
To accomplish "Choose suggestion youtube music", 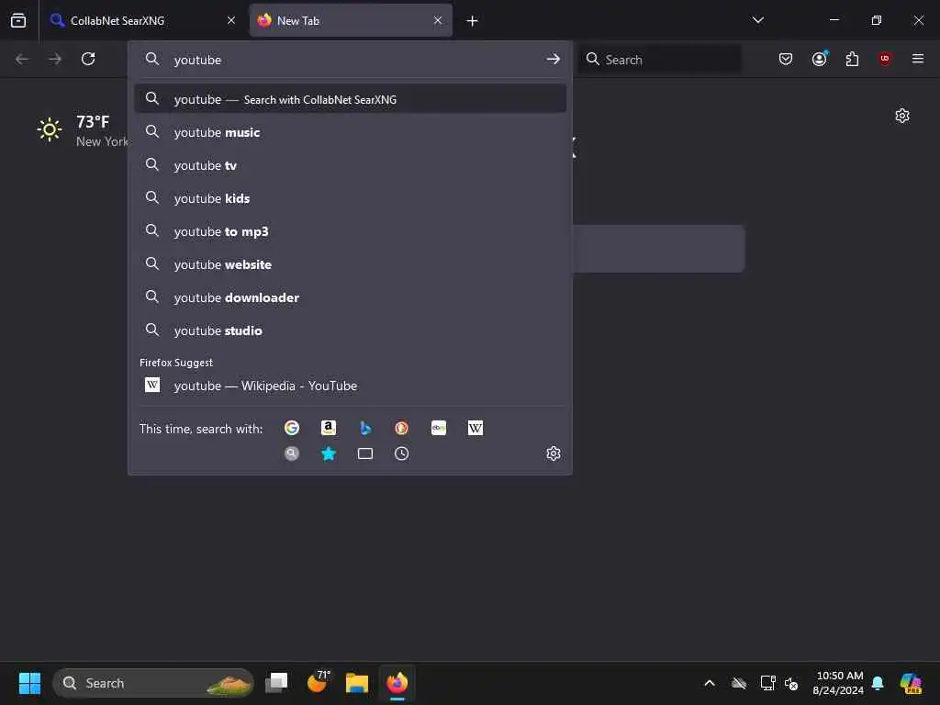I will (350, 132).
